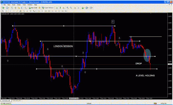Zoom in on the chart
The height and width of the screenshot is (105, 173).
click(68, 8)
